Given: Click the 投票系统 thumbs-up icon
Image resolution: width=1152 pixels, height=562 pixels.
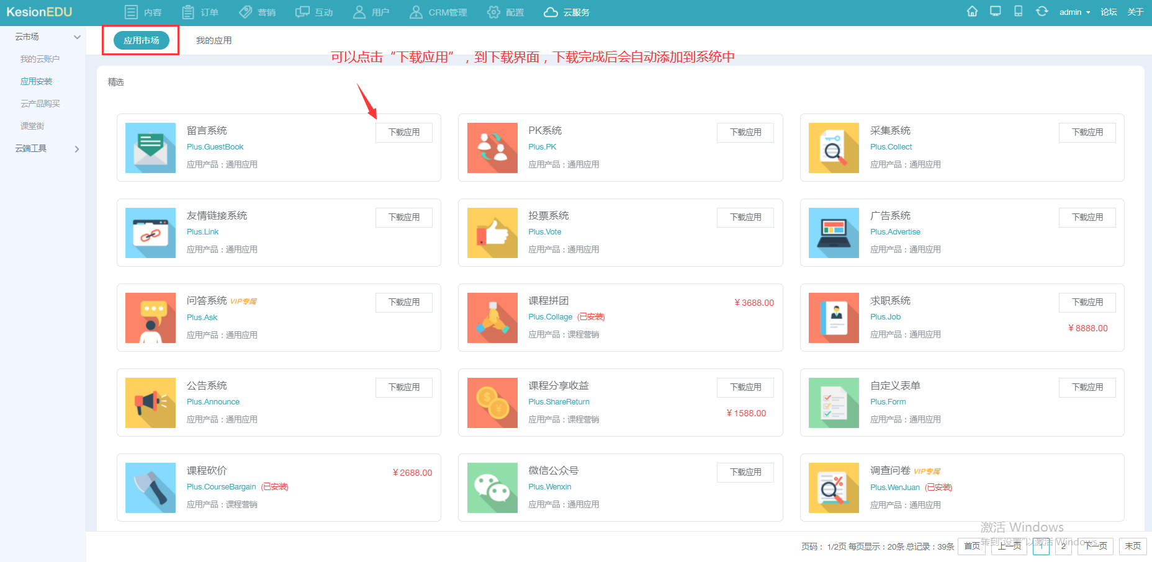Looking at the screenshot, I should 492,233.
